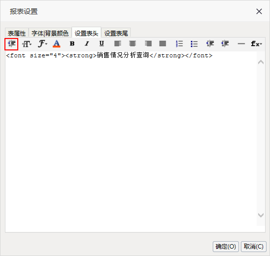Open the 设置表尾 tab
Image resolution: width=270 pixels, height=256 pixels.
pyautogui.click(x=116, y=33)
